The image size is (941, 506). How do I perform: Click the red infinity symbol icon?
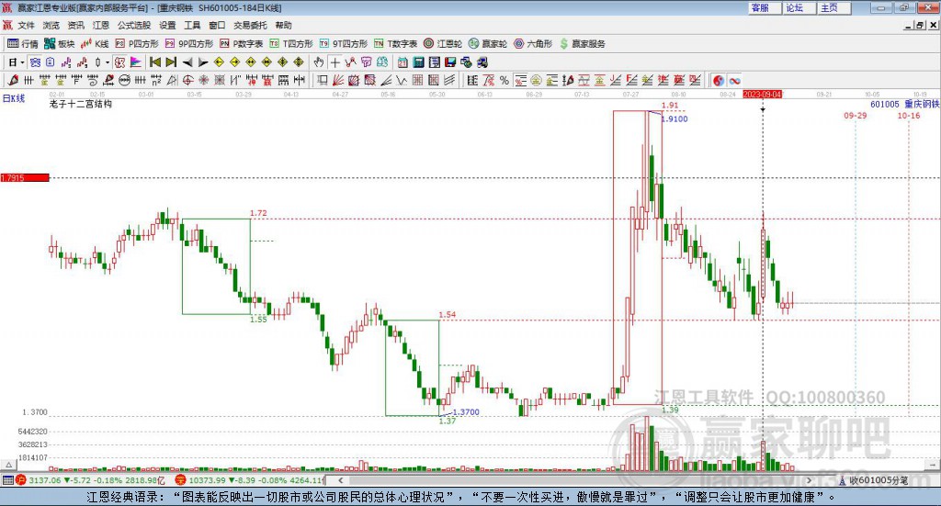click(734, 80)
